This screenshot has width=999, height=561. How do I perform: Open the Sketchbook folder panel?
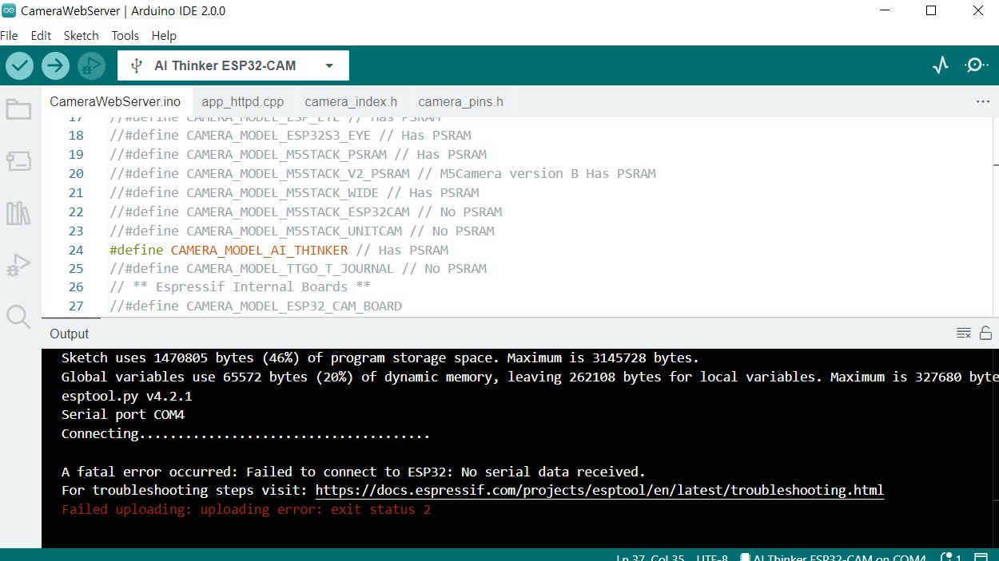tap(18, 110)
